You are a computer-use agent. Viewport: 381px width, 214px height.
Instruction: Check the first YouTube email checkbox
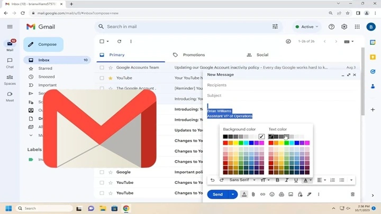(x=102, y=78)
